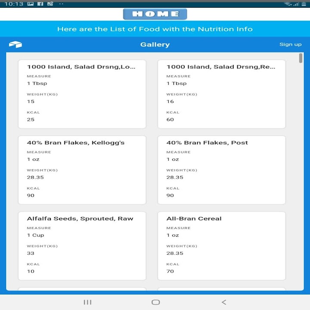The height and width of the screenshot is (310, 310).
Task: Tap the HOME button at top
Action: point(155,14)
